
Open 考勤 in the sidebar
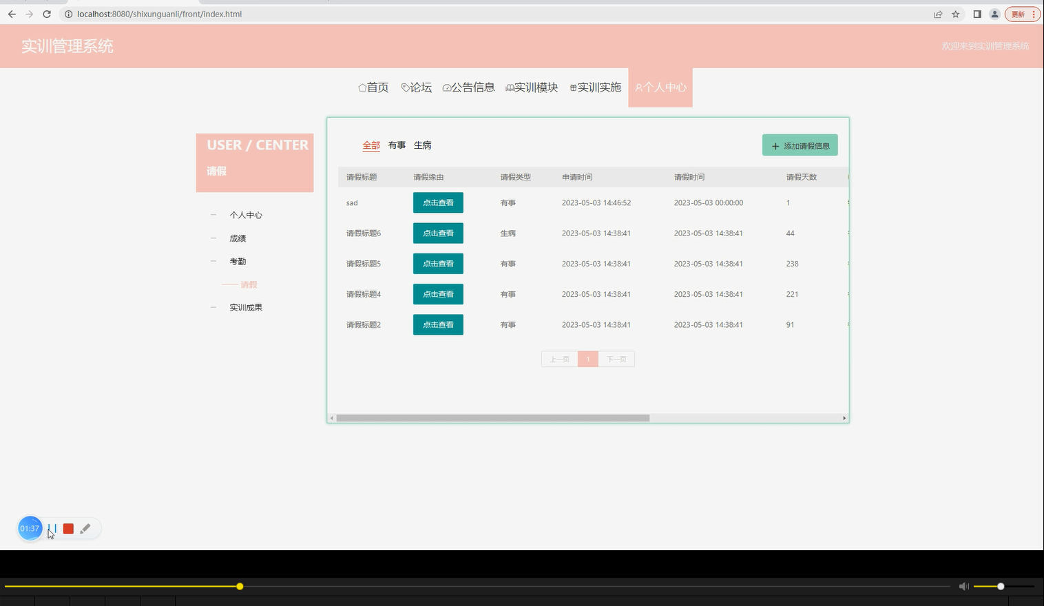click(x=238, y=262)
